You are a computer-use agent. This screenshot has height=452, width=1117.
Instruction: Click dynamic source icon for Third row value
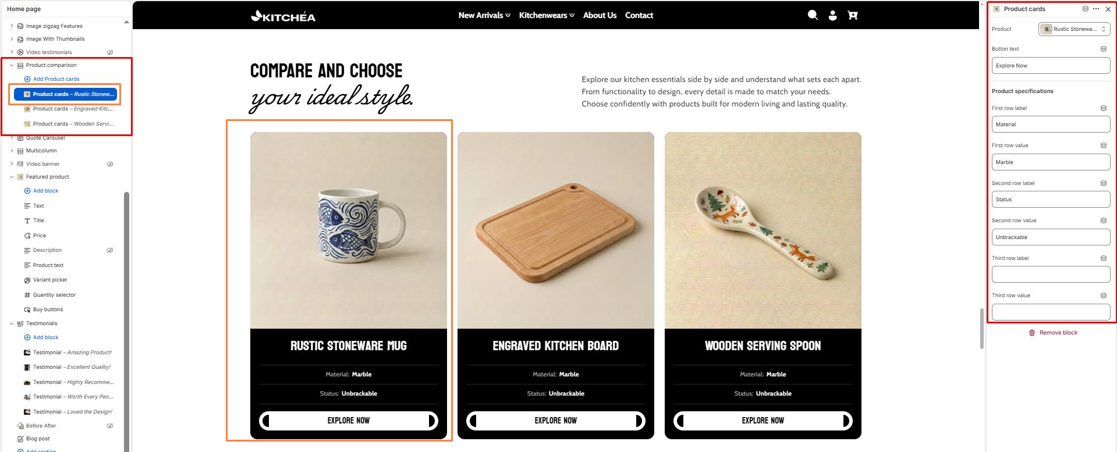(x=1104, y=296)
